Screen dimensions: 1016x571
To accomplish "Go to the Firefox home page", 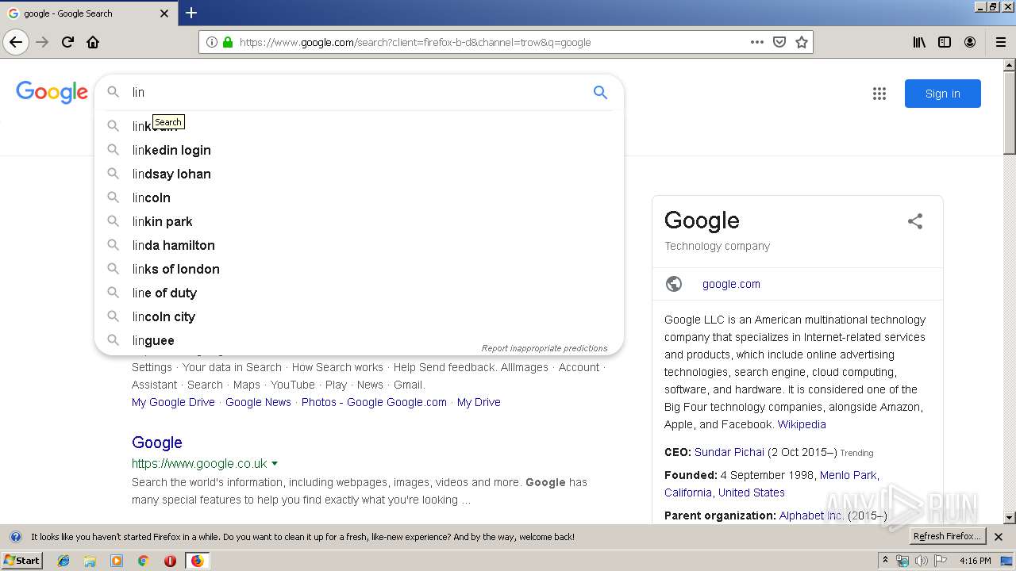I will pos(93,42).
